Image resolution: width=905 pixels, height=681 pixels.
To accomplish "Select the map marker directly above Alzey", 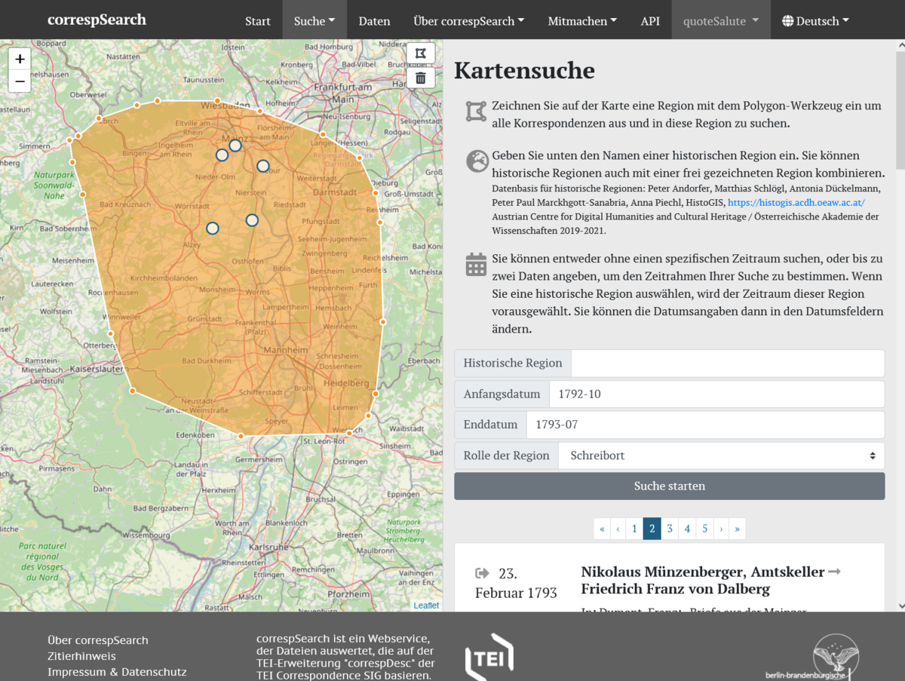I will (x=213, y=228).
